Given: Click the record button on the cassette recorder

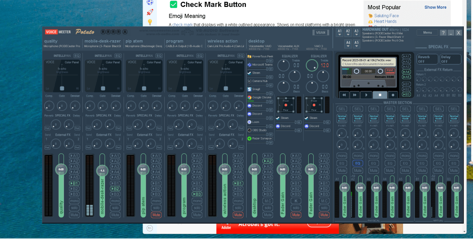Looking at the screenshot, I should (393, 95).
